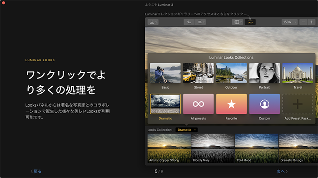Open the history list dropdown

point(201,22)
